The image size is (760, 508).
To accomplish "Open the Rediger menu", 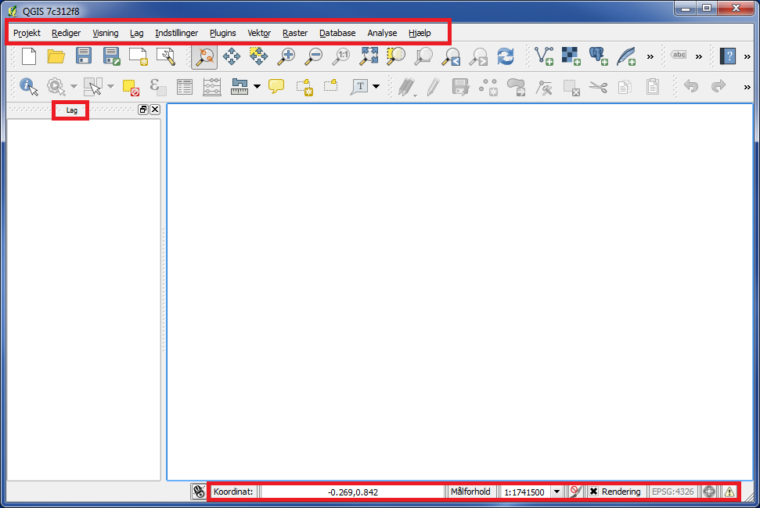I will coord(67,33).
